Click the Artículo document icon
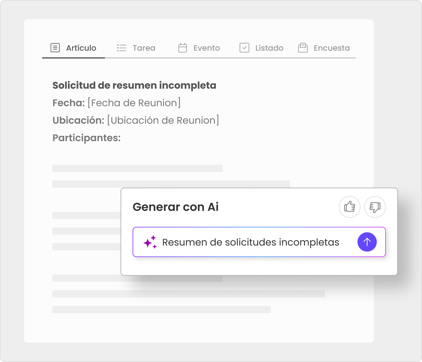This screenshot has width=422, height=362. coord(55,48)
